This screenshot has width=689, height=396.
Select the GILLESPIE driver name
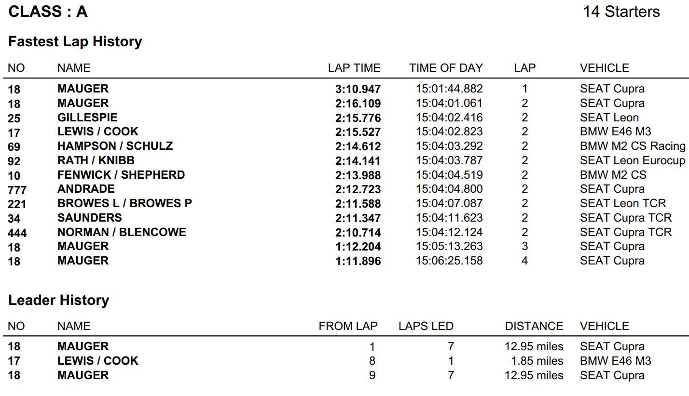pos(87,118)
